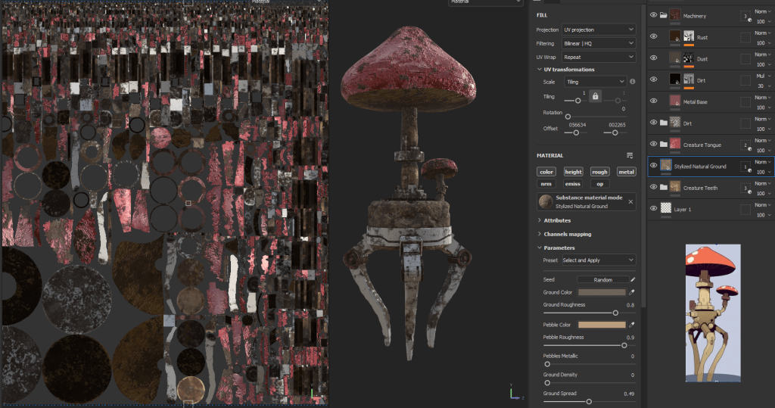This screenshot has height=408, width=775.
Task: Click the Ground Color swatch
Action: (602, 292)
